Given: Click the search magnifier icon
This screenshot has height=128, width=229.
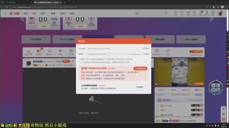Looking at the screenshot, I should [x=166, y=13].
